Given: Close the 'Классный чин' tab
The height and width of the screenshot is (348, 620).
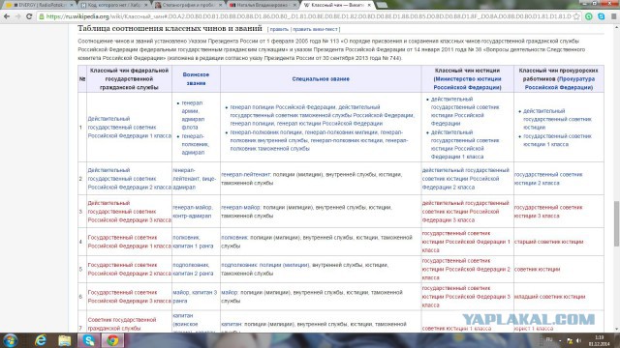Looking at the screenshot, I should coord(369,5).
